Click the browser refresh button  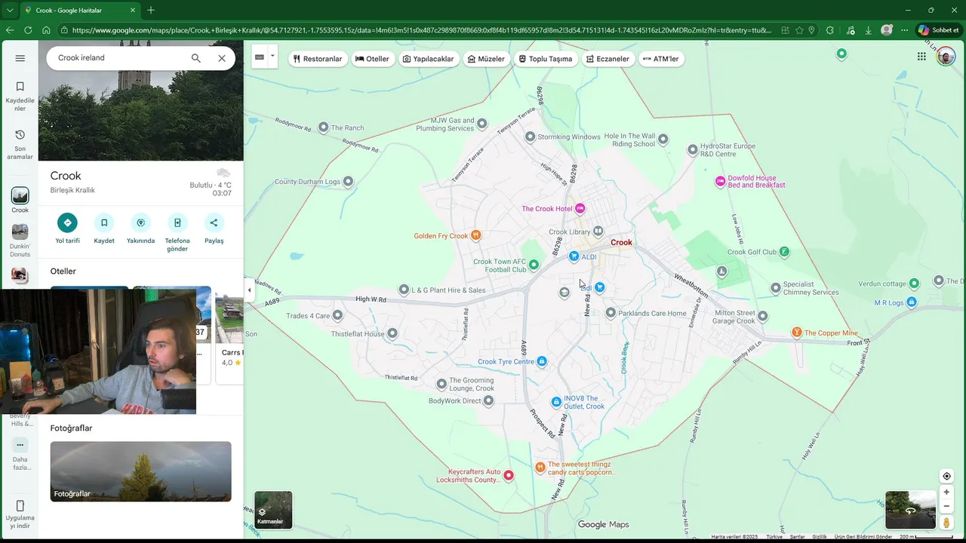pyautogui.click(x=28, y=30)
